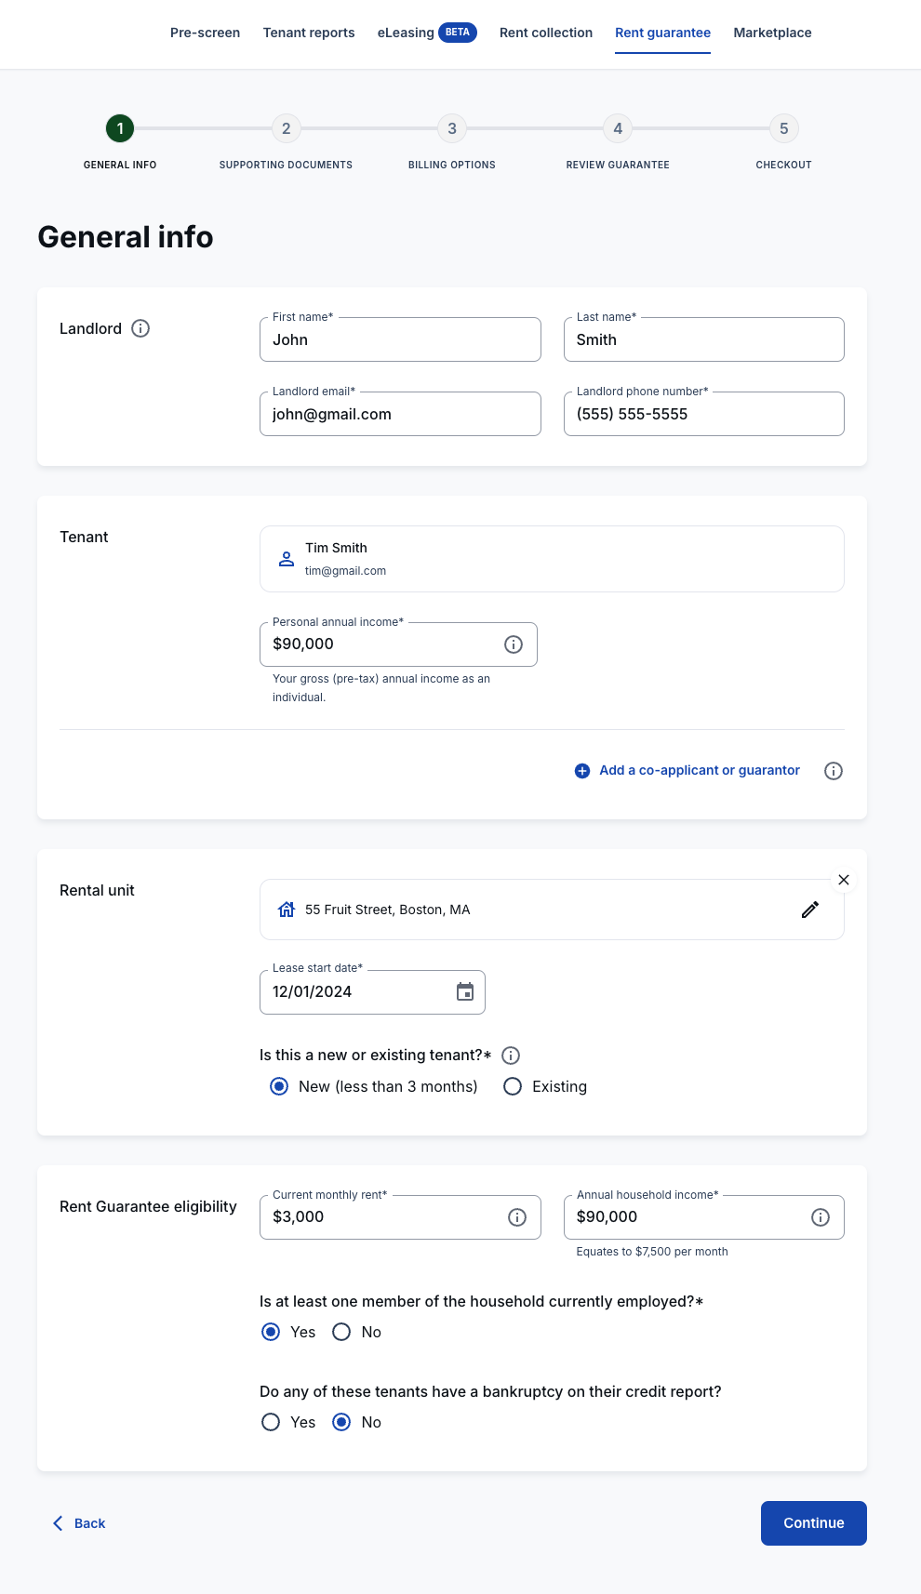Viewport: 921px width, 1594px height.
Task: Switch to the Rent collection tab
Action: pos(546,33)
